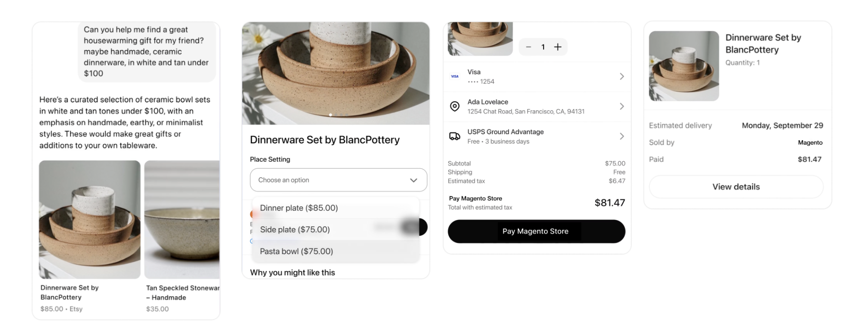Click the location pin address icon
The height and width of the screenshot is (321, 864).
point(455,106)
